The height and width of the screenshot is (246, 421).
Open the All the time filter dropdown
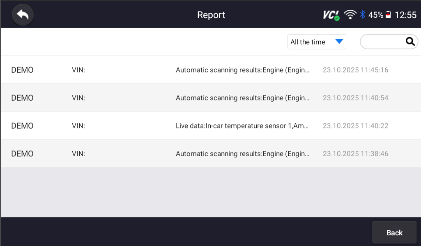(x=312, y=42)
